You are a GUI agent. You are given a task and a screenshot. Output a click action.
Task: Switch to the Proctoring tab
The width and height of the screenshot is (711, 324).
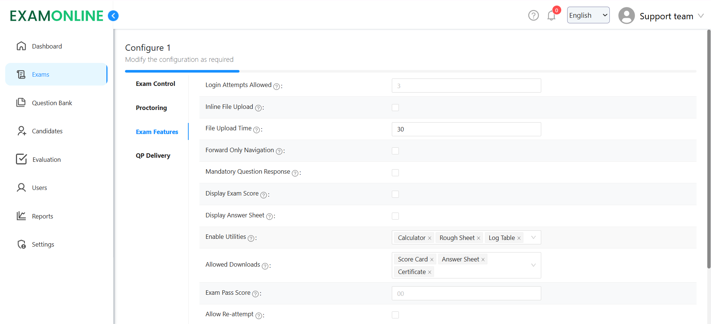coord(151,108)
